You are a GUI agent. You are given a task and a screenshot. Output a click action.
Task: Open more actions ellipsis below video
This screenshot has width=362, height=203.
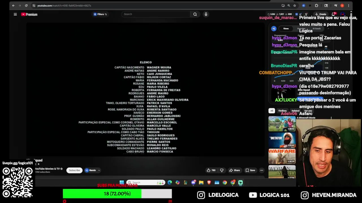pos(262,170)
